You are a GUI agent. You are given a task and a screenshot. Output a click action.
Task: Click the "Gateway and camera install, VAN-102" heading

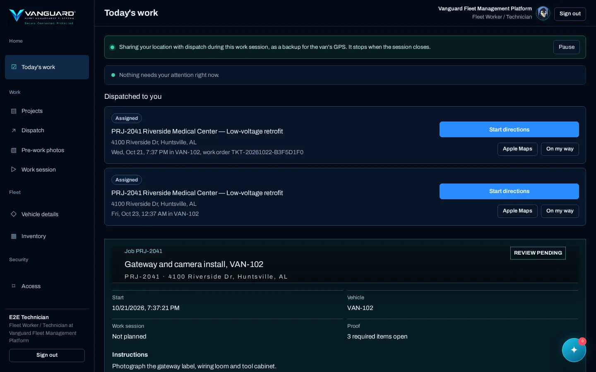click(194, 265)
